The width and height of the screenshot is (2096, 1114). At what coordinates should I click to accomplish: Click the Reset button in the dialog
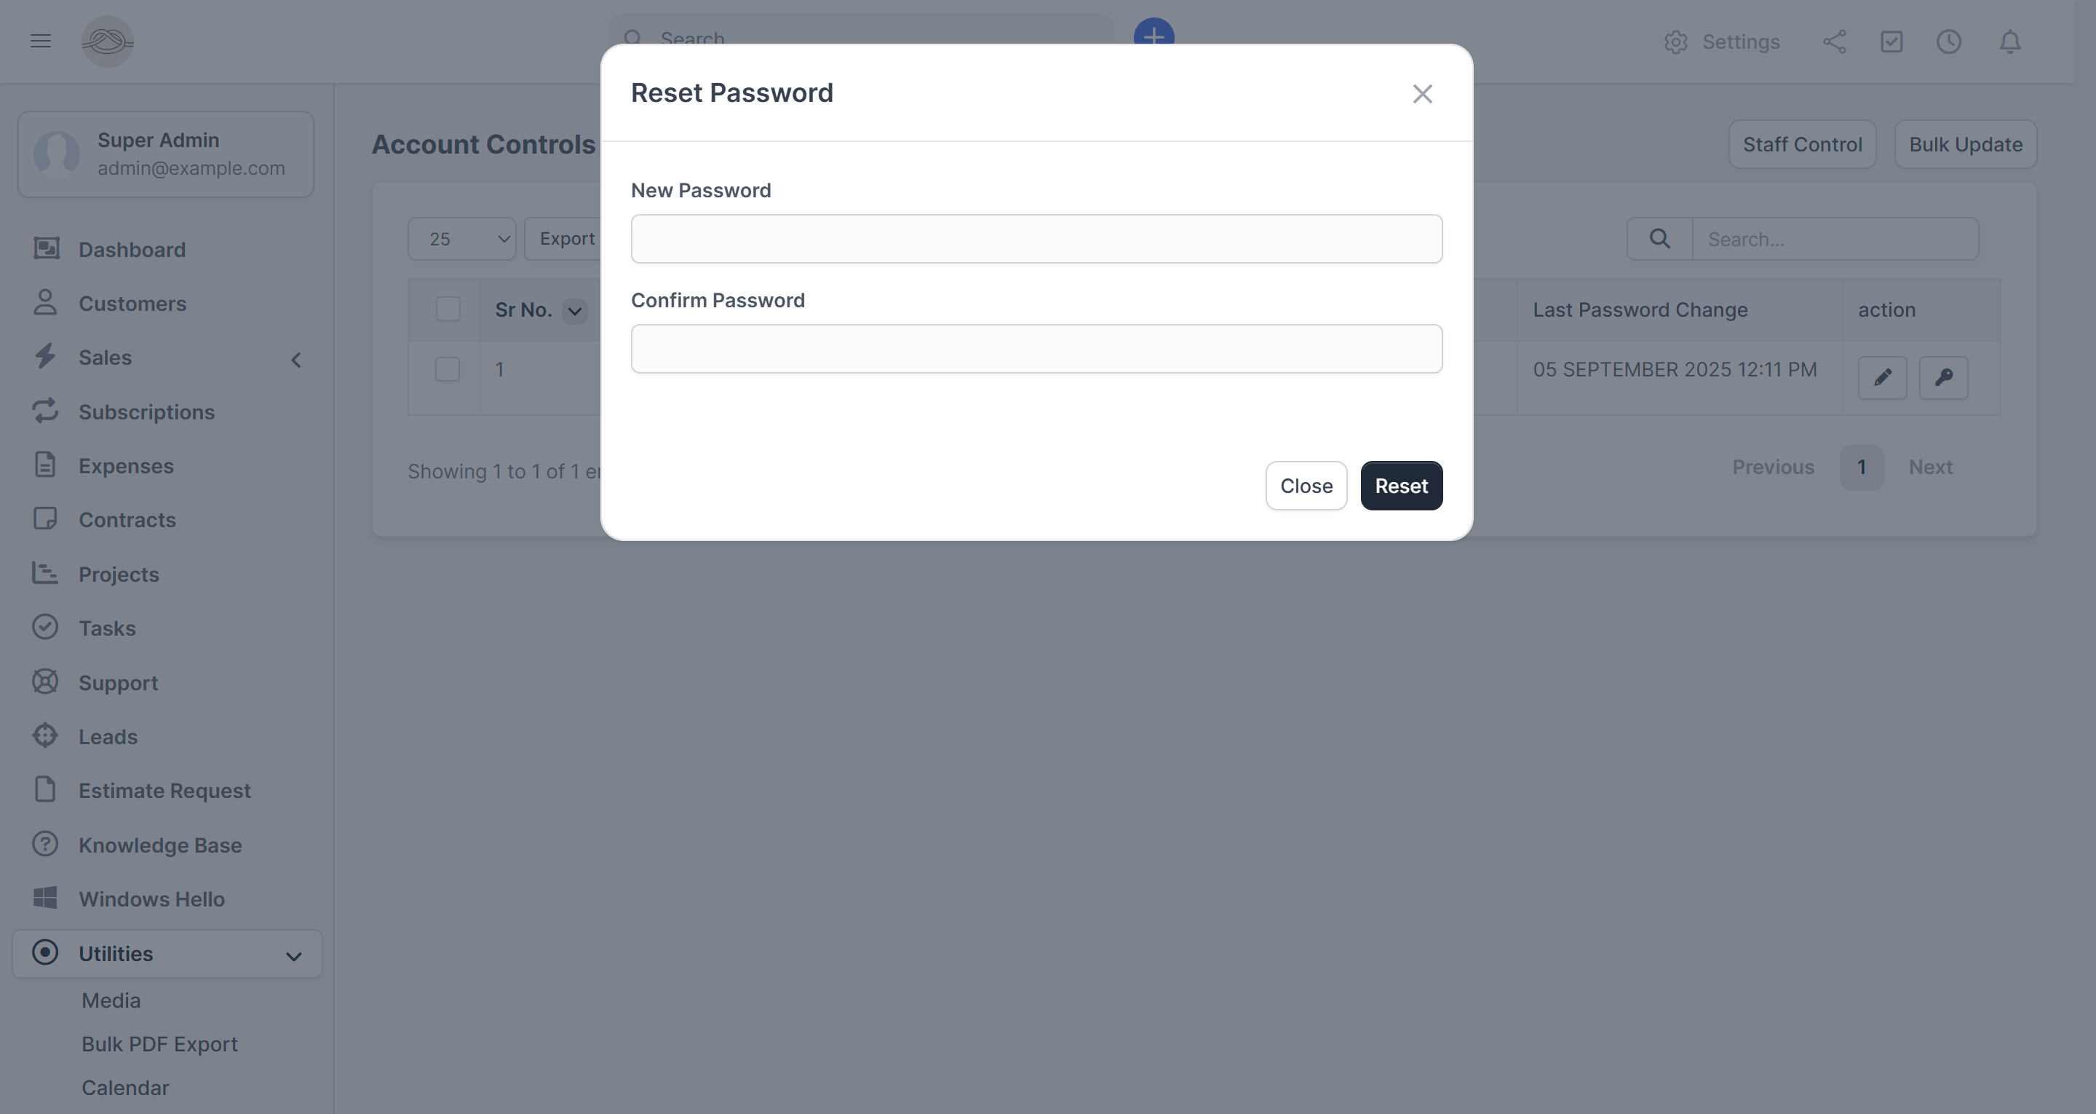click(1401, 486)
